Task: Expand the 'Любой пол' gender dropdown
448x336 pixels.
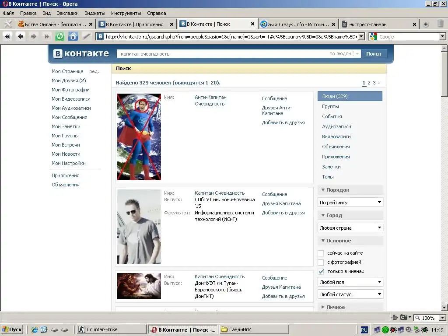Action: tap(350, 282)
